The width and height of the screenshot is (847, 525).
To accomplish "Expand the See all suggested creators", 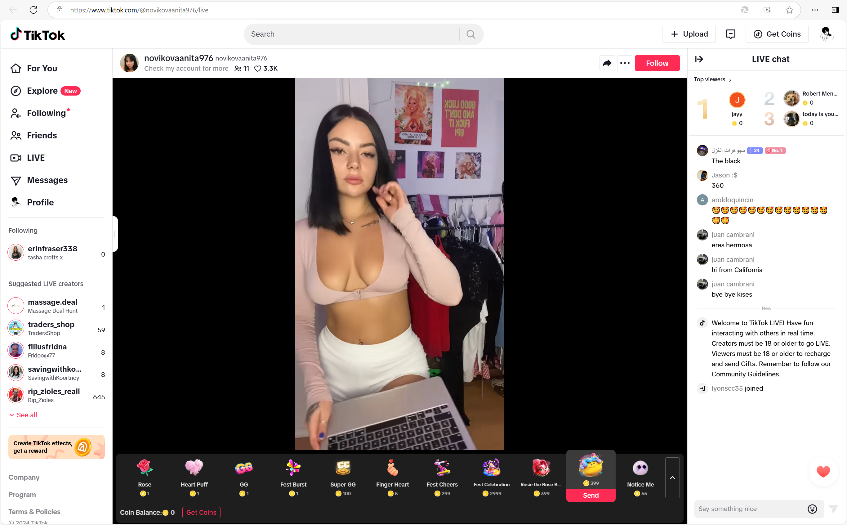I will tap(26, 415).
